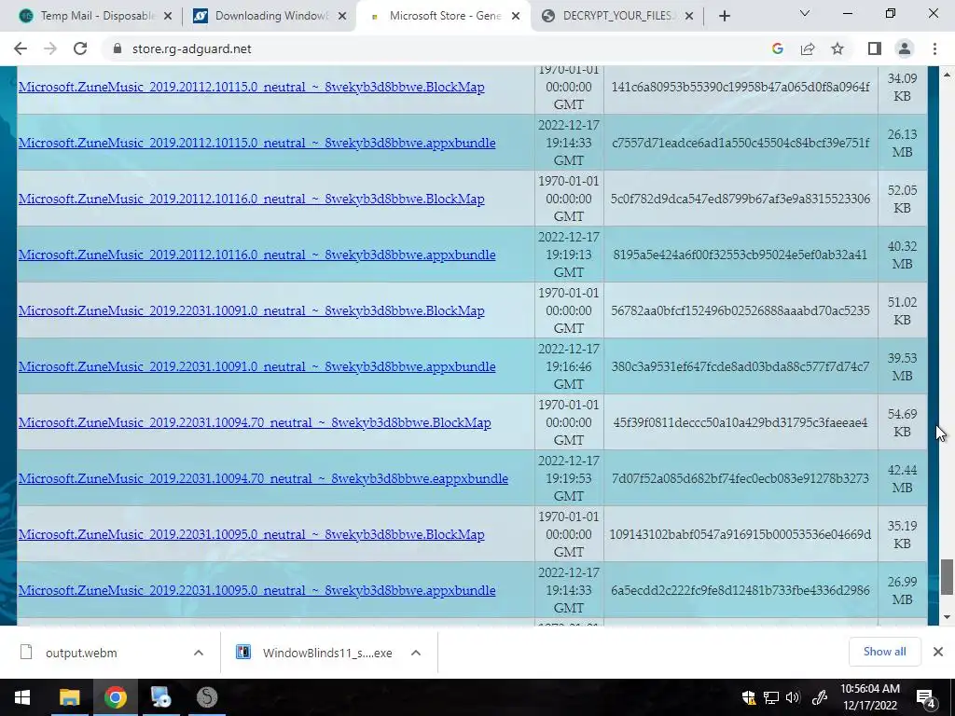Switch to the Downloading Windows tab
Viewport: 955px width, 716px height.
pos(270,16)
